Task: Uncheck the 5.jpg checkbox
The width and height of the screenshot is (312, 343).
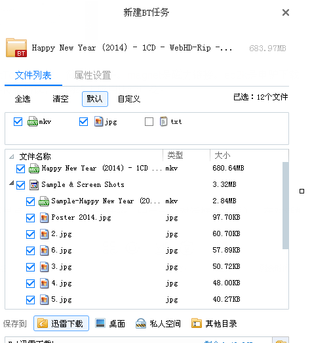Action: [x=30, y=300]
